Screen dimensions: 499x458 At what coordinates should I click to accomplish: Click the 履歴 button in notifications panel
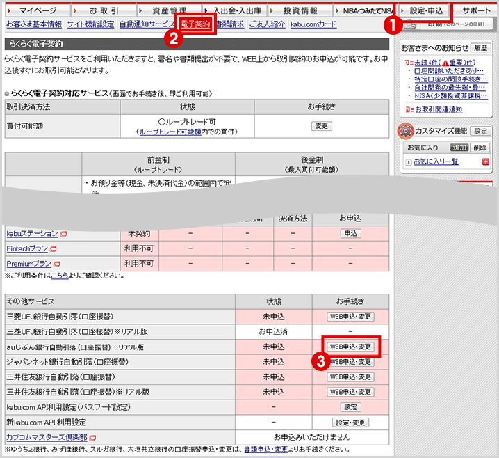point(480,48)
